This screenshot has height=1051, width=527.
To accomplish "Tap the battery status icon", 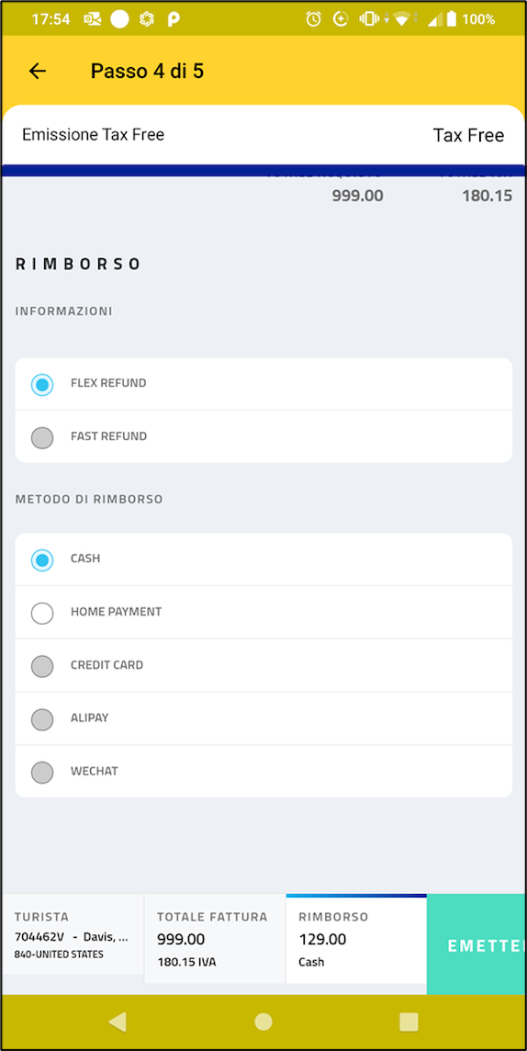I will [x=452, y=18].
